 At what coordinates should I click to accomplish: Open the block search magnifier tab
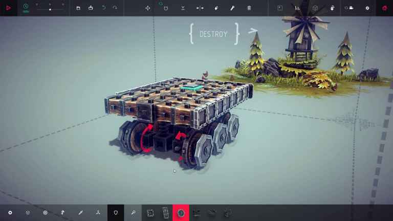[x=133, y=212]
